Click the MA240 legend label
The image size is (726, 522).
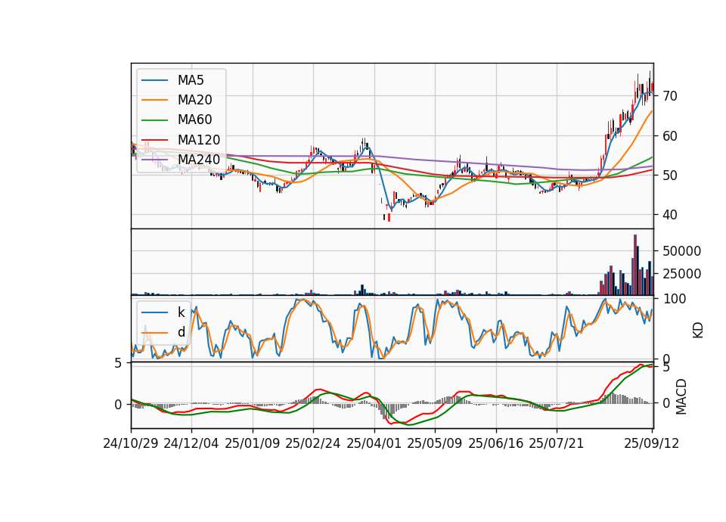tap(199, 160)
